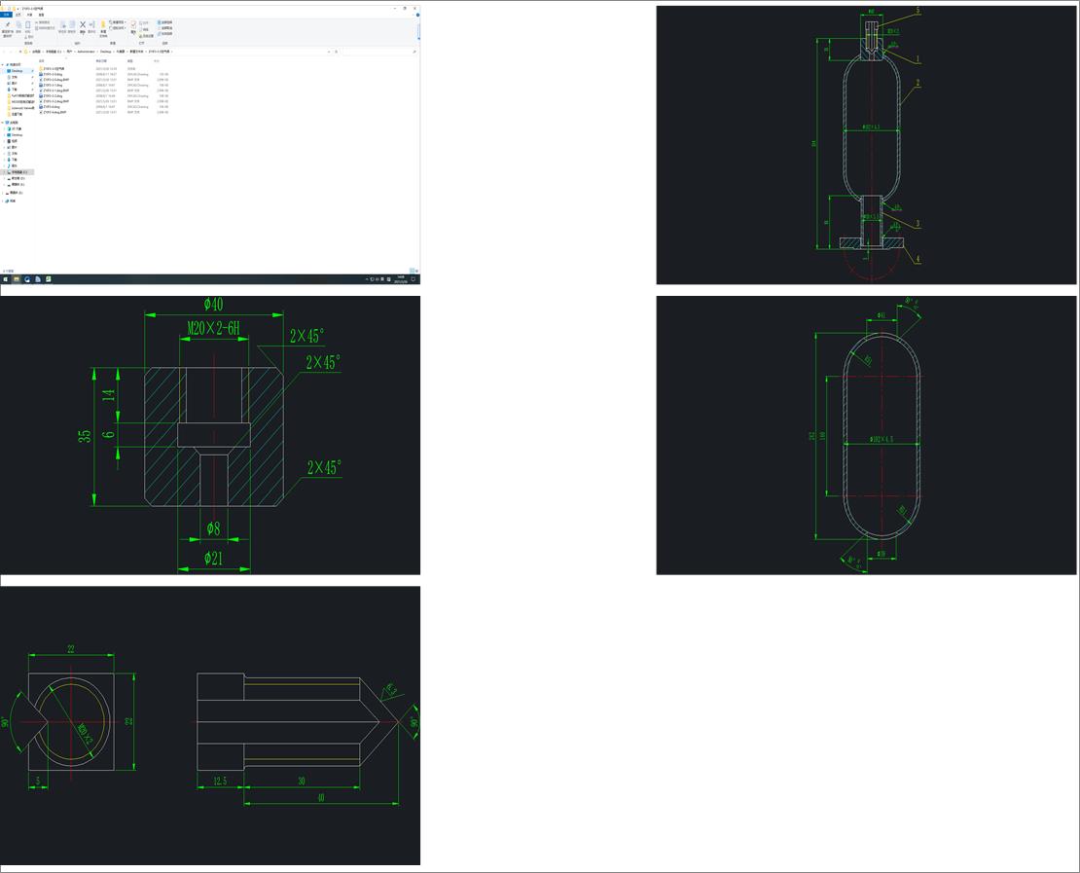The image size is (1080, 873).
Task: Click Desktop in the address breadcrumb
Action: click(x=105, y=52)
